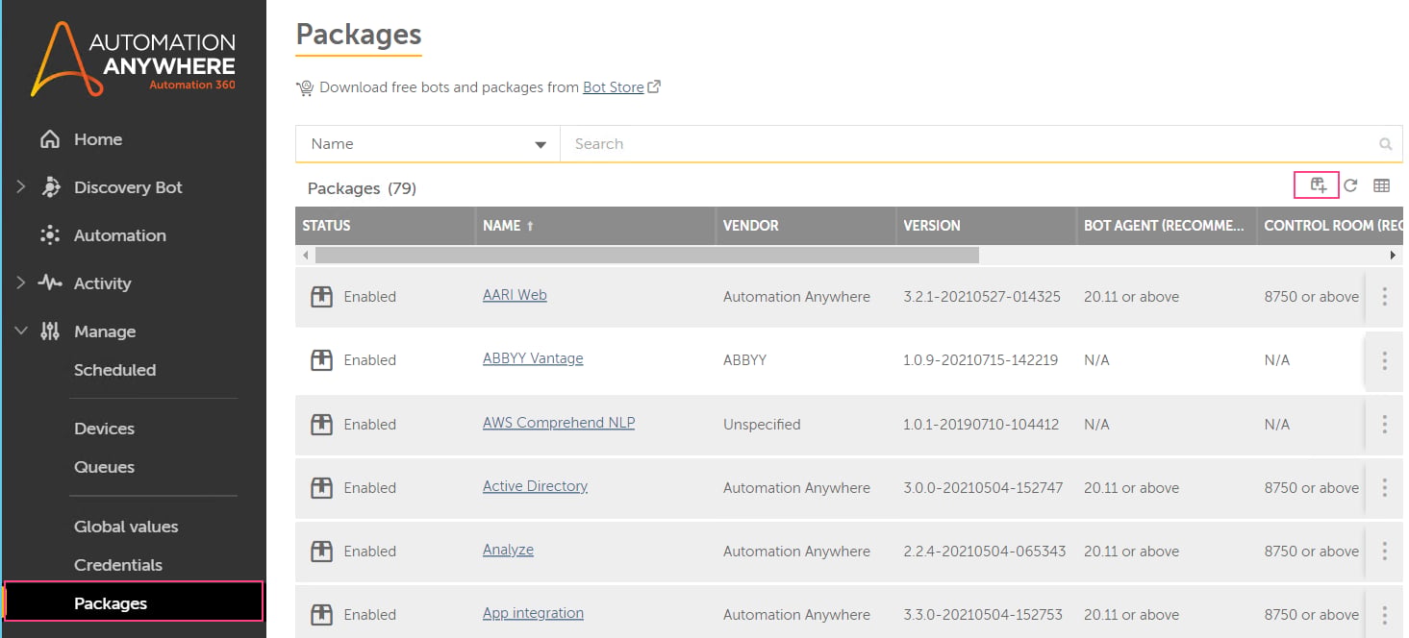Click the package icon for AWS Comprehend NLP
This screenshot has width=1409, height=638.
[x=321, y=424]
